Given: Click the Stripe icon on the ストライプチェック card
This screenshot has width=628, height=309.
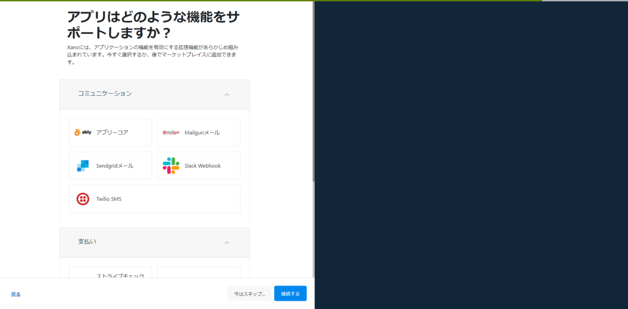Looking at the screenshot, I should point(82,277).
